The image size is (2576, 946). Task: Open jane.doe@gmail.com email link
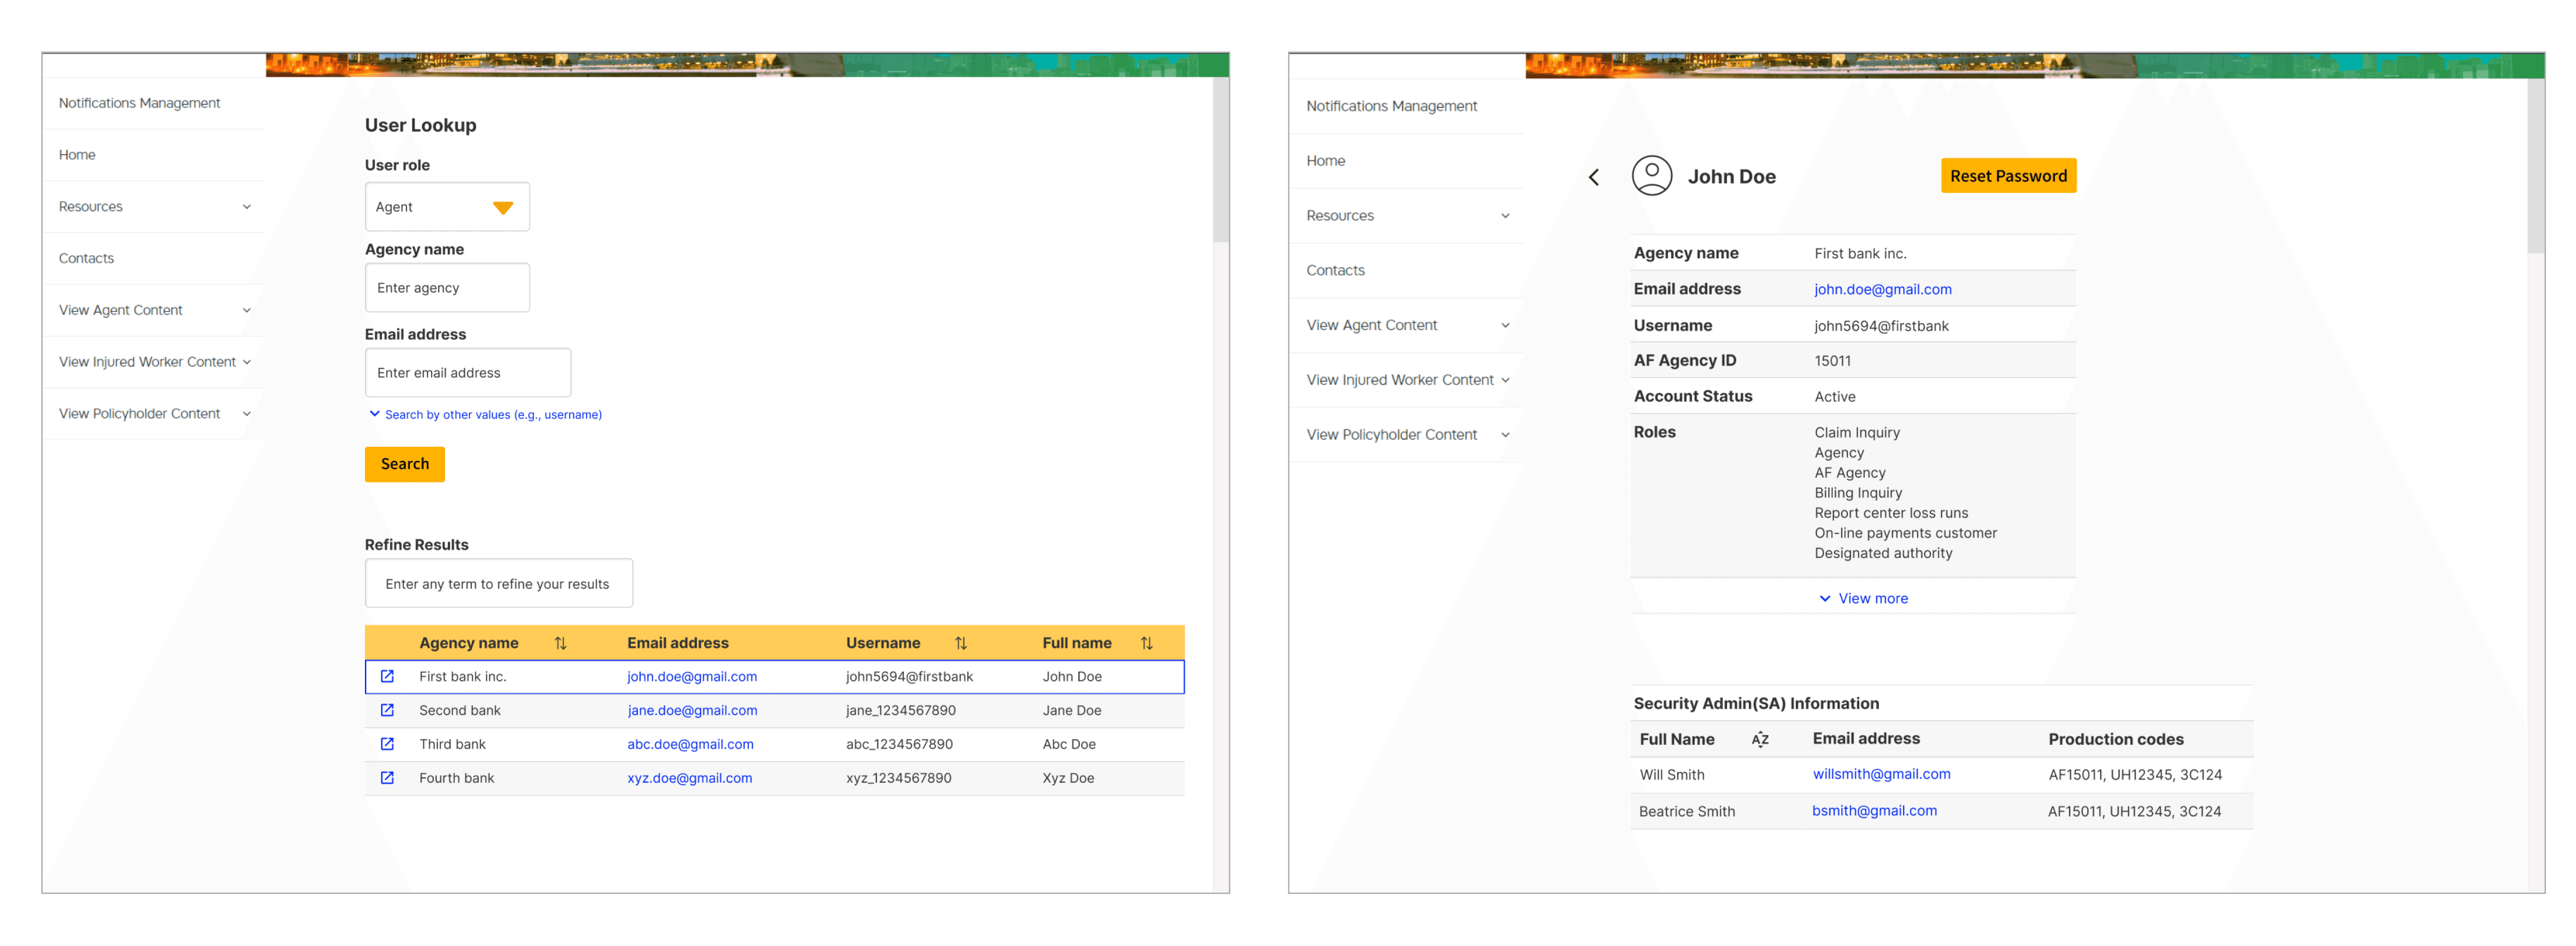coord(692,710)
